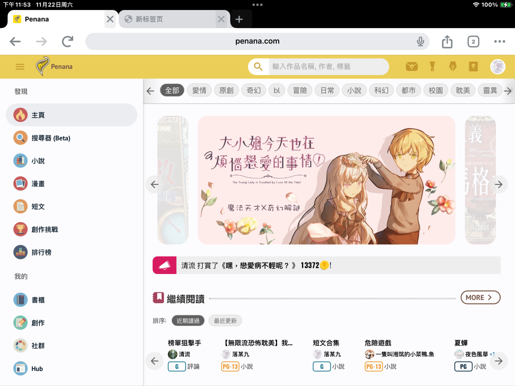515x386 pixels.
Task: Select the bl category tag
Action: [x=277, y=90]
